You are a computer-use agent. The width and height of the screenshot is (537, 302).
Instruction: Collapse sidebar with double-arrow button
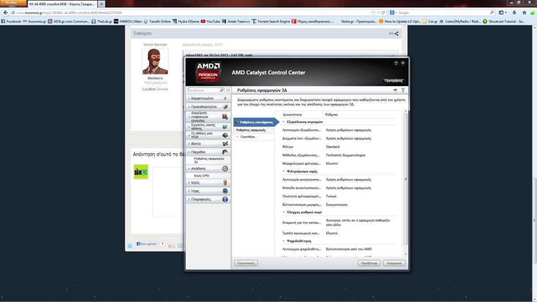point(229,90)
